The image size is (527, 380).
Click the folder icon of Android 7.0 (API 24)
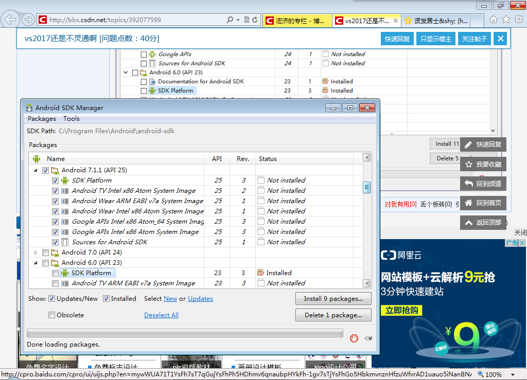55,252
